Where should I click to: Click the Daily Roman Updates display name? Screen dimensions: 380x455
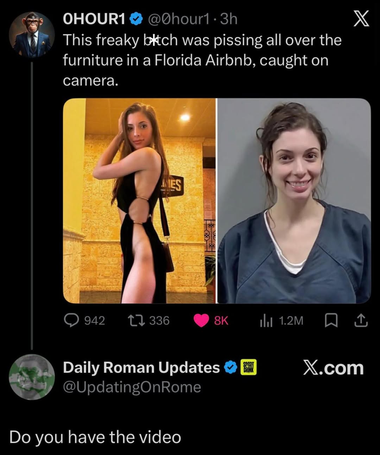141,368
